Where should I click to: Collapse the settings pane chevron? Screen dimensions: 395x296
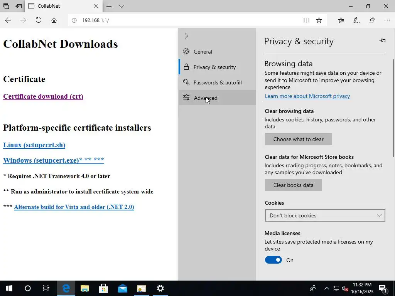[186, 36]
